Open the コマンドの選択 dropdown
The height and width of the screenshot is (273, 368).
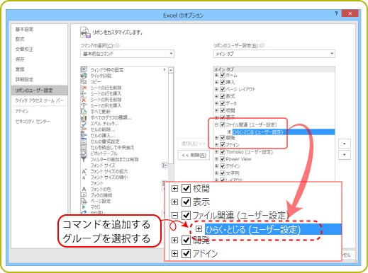(x=127, y=54)
